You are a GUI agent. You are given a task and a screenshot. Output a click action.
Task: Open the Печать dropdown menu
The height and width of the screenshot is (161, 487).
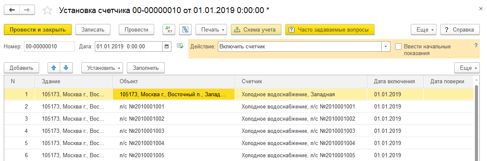tap(211, 30)
